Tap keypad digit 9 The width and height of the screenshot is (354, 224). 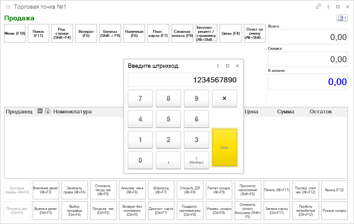pyautogui.click(x=197, y=98)
